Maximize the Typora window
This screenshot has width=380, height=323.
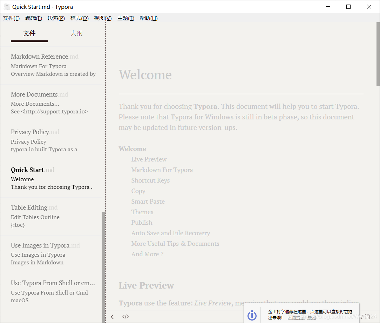348,7
